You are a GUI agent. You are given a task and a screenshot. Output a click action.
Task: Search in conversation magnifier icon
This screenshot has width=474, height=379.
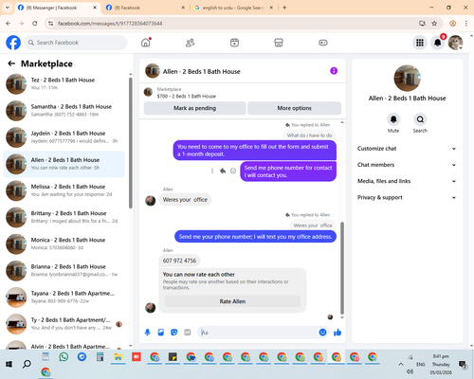tap(420, 119)
